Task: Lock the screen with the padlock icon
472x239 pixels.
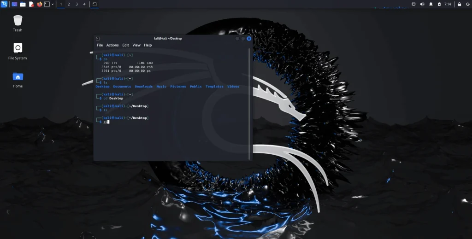Action: point(460,4)
